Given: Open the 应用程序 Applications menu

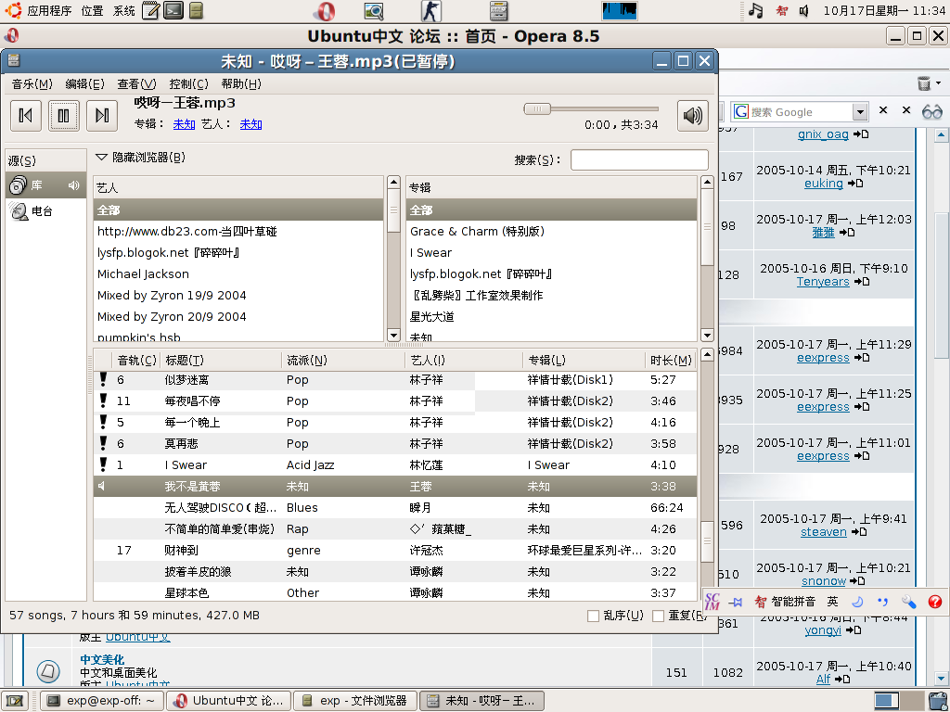Looking at the screenshot, I should [49, 10].
